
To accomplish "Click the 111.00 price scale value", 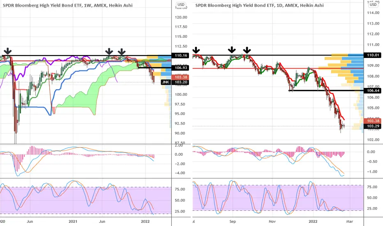I will [x=373, y=45].
